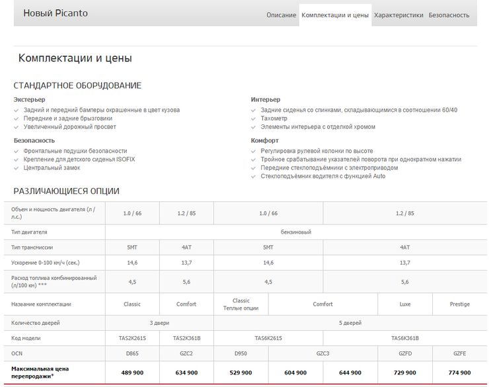The height and width of the screenshot is (387, 489).
Task: Click the Luxe trim cell
Action: (405, 304)
